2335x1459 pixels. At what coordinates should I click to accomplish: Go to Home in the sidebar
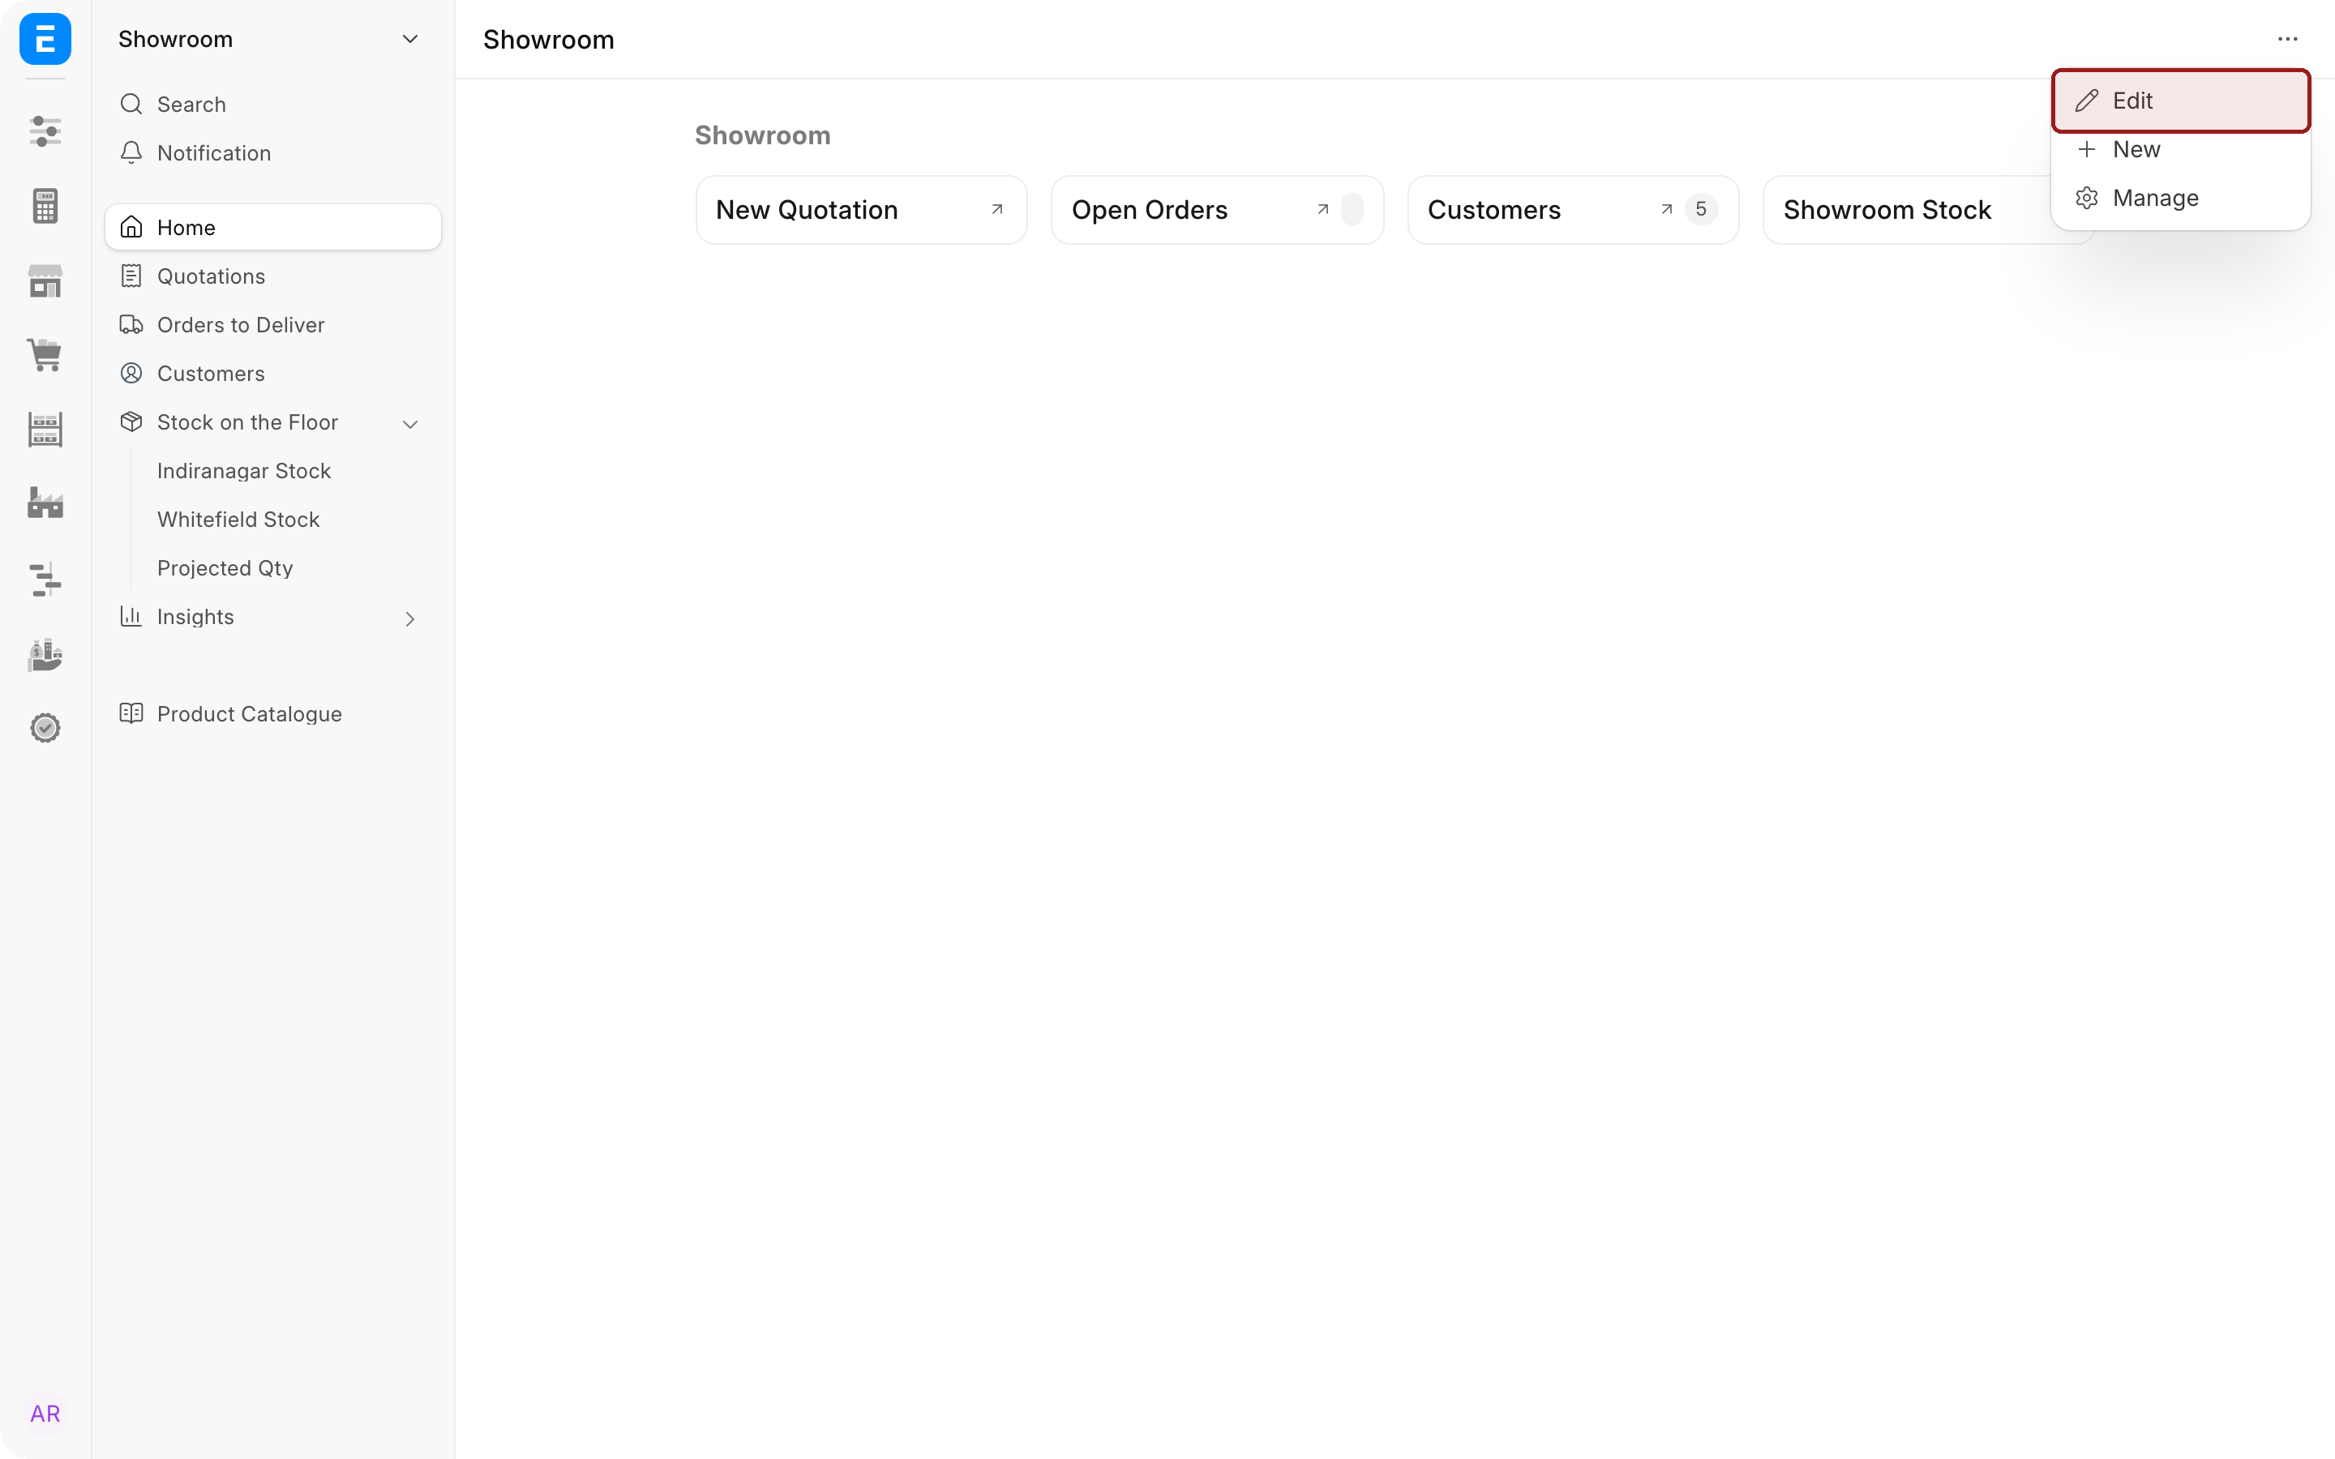(273, 228)
